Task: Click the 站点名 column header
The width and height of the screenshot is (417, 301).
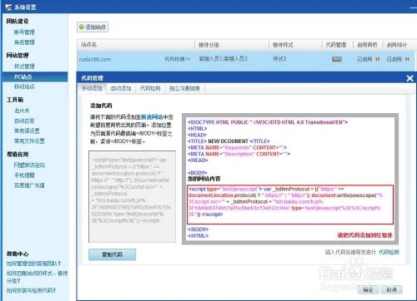Action: click(89, 44)
